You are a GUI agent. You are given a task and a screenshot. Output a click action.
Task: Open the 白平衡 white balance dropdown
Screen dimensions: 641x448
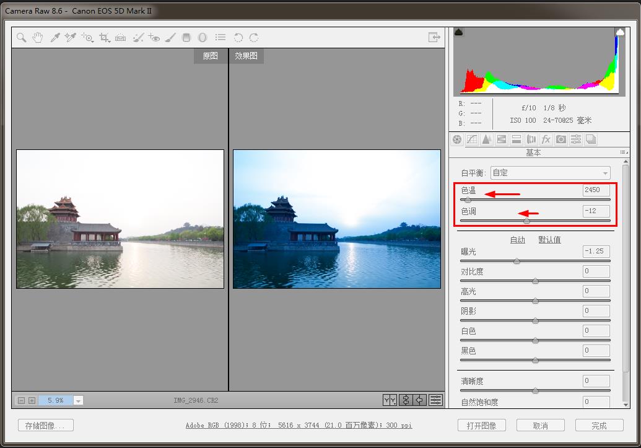(x=550, y=173)
